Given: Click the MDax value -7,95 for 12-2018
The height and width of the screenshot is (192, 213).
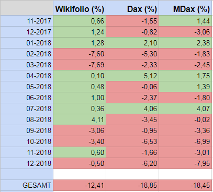Looking at the screenshot, I should pyautogui.click(x=185, y=163).
